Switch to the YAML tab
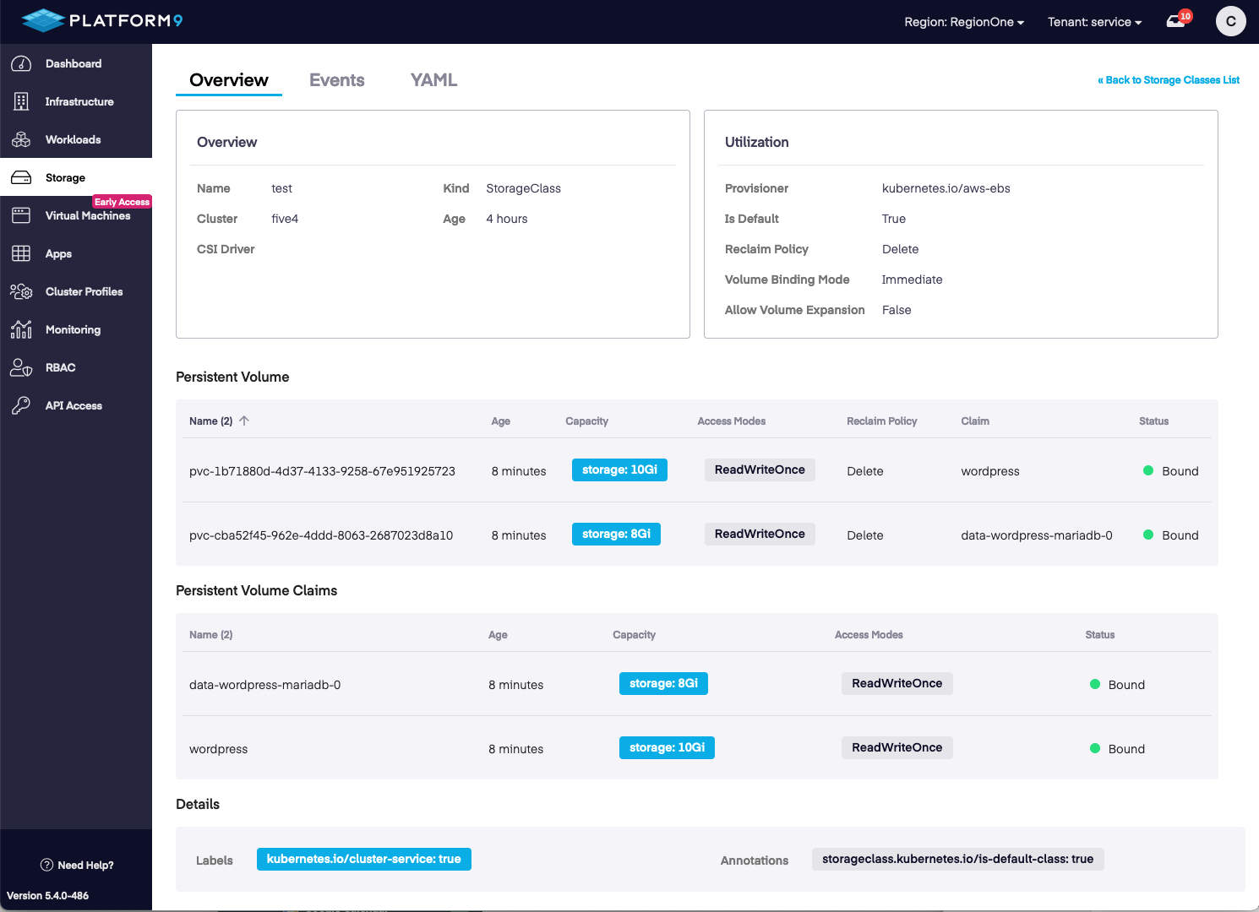Image resolution: width=1259 pixels, height=912 pixels. pos(433,80)
